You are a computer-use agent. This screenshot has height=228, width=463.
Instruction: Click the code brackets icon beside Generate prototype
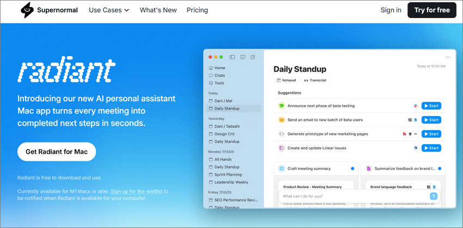(282, 134)
